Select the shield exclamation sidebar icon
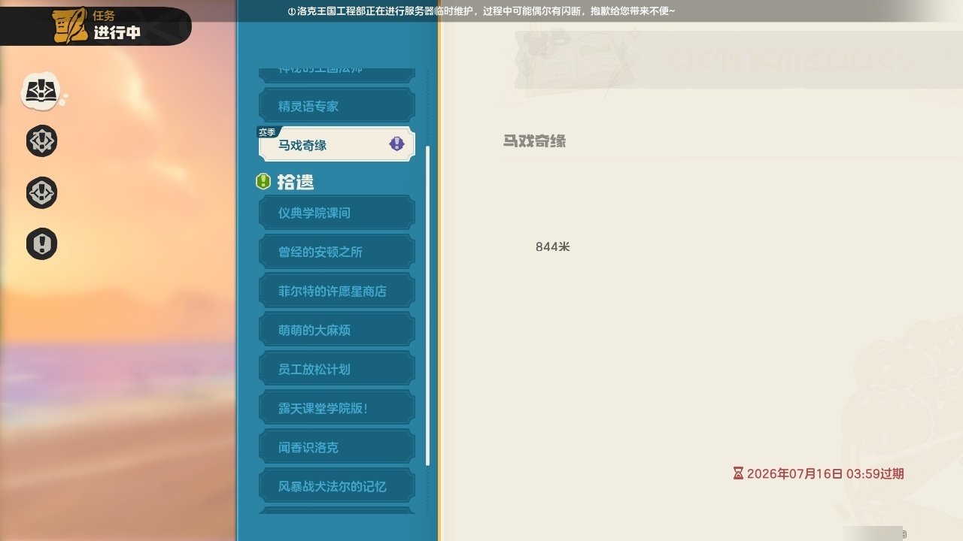963x541 pixels. (x=41, y=244)
